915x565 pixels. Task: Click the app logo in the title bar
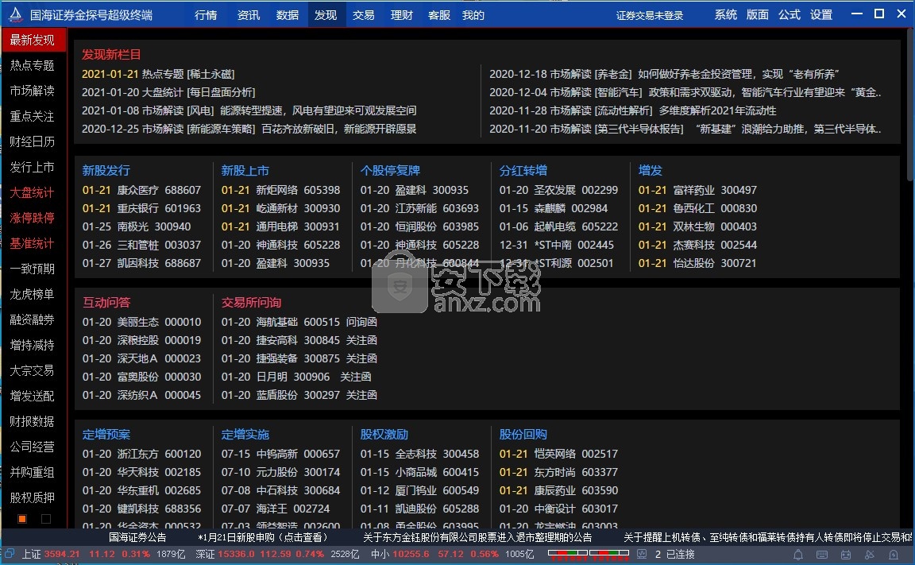[x=16, y=14]
